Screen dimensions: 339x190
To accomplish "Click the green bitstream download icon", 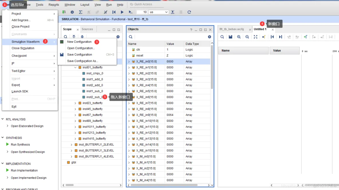I will (x=64, y=12).
